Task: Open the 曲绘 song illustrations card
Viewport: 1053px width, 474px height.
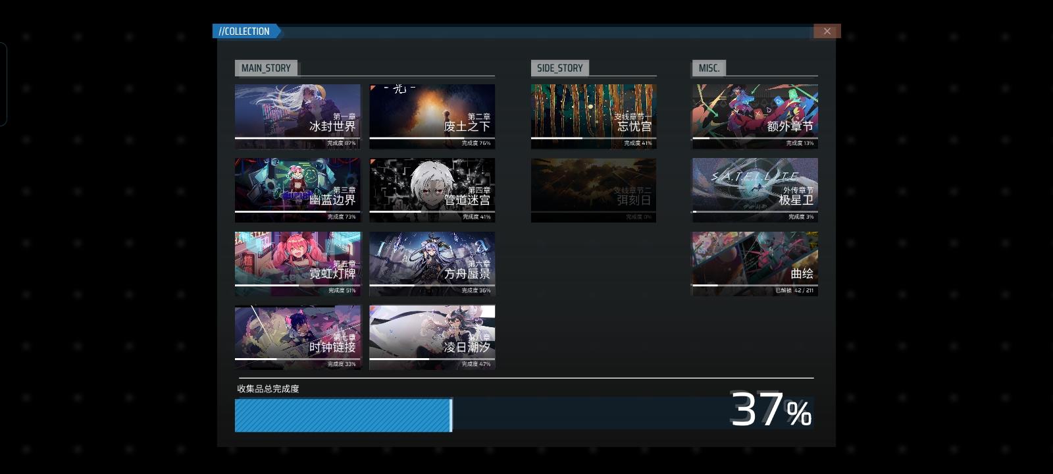Action: pyautogui.click(x=755, y=264)
